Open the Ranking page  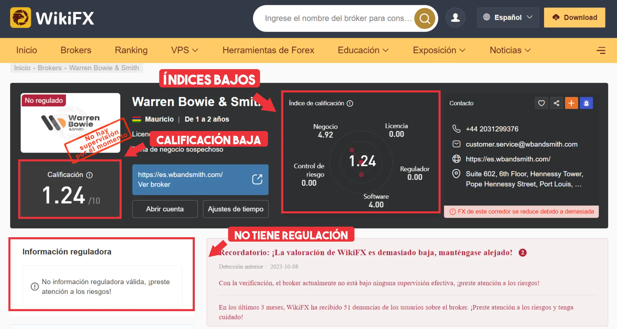coord(131,50)
